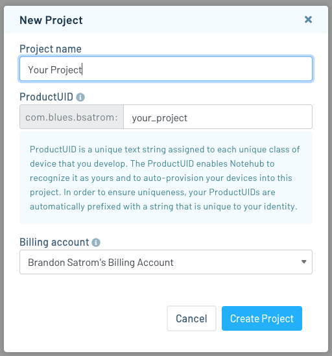Image resolution: width=332 pixels, height=356 pixels.
Task: Click the Project name label
Action: [x=51, y=49]
